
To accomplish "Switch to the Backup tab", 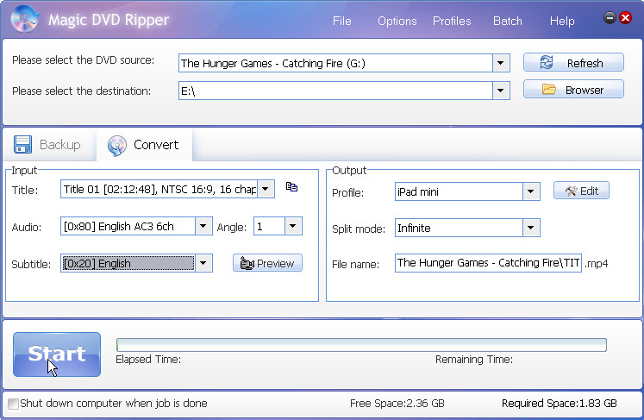I will tap(49, 145).
